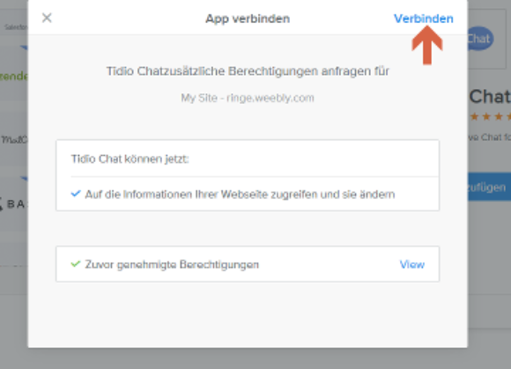
Task: Select the green Zendesk logo
Action: point(14,76)
